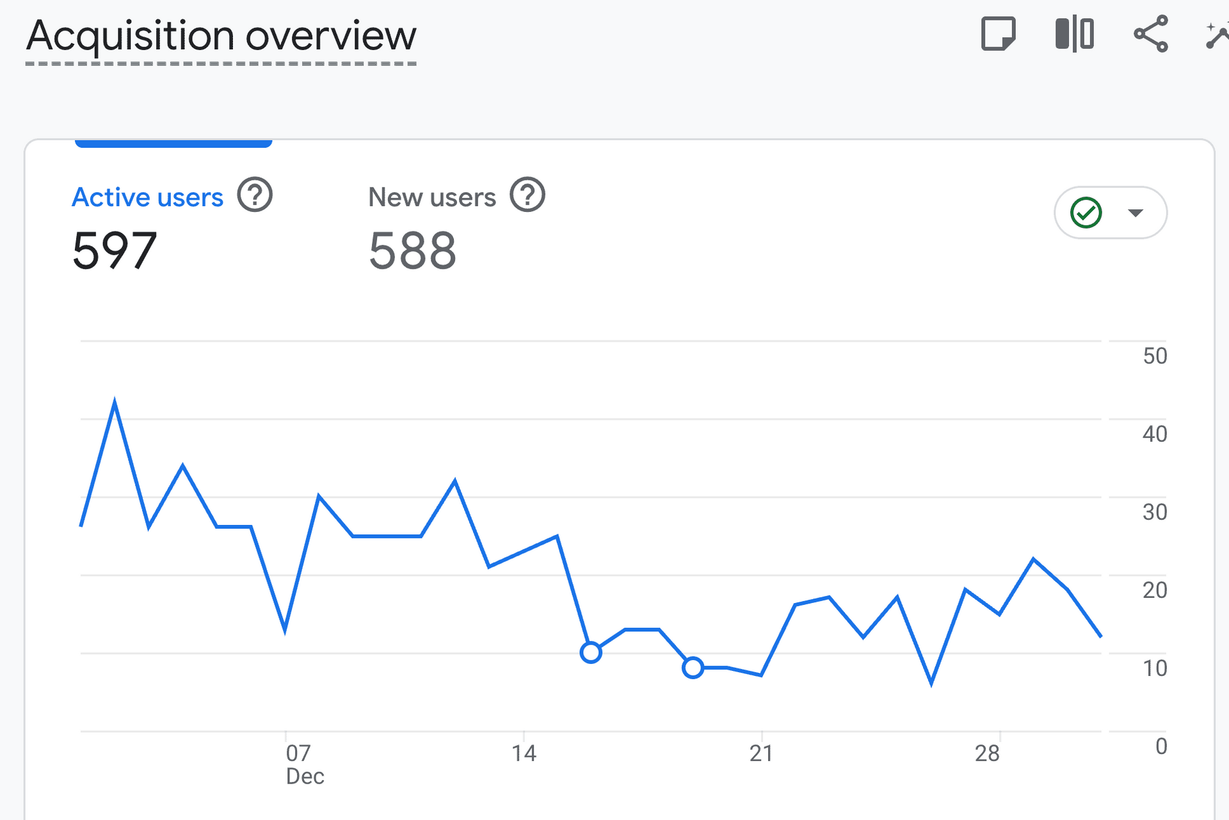
Task: Select the first hollow circle chart marker
Action: [591, 652]
